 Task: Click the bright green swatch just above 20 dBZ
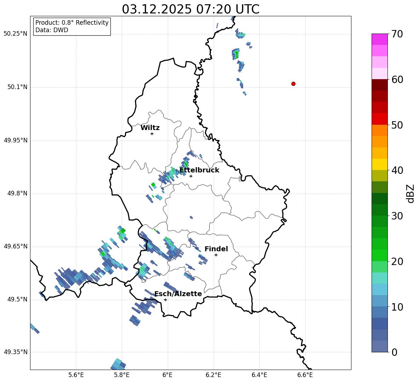click(380, 255)
